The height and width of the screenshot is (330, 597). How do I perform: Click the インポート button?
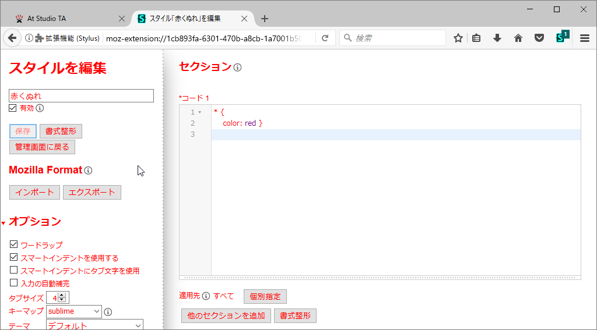tap(34, 193)
